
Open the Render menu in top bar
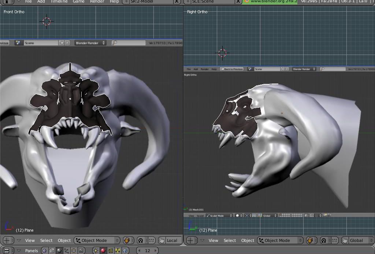tap(97, 1)
